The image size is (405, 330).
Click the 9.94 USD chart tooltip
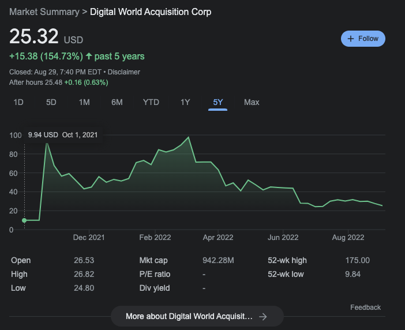pyautogui.click(x=63, y=135)
